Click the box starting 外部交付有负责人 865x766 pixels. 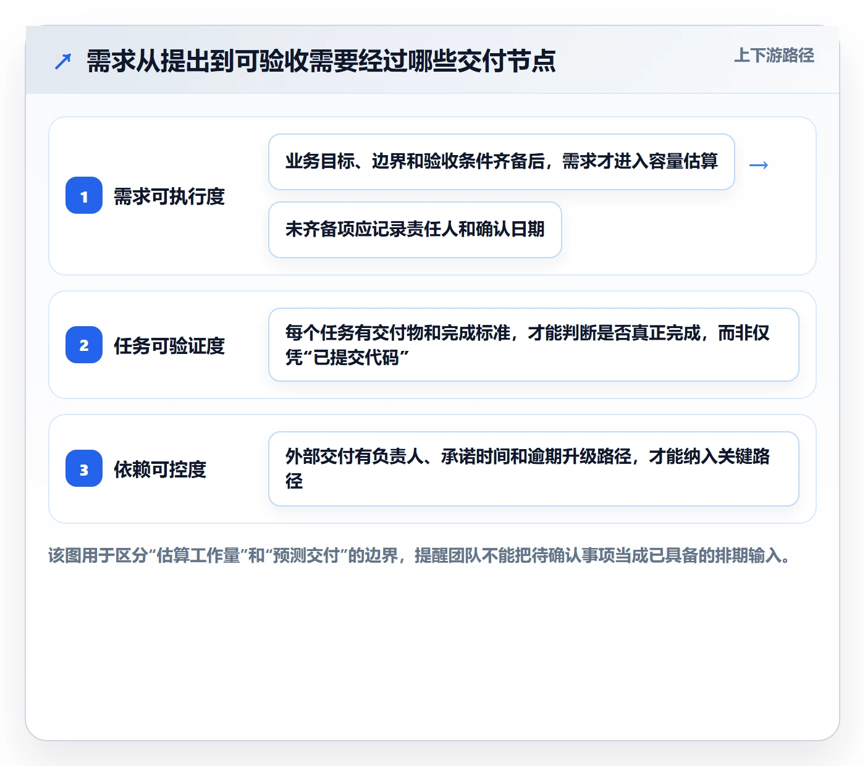(x=534, y=469)
